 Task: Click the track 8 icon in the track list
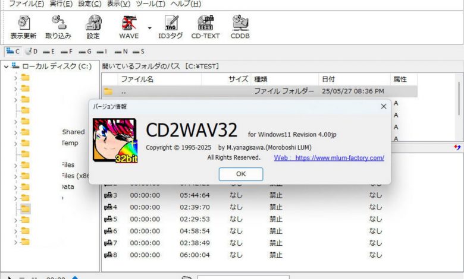(108, 255)
